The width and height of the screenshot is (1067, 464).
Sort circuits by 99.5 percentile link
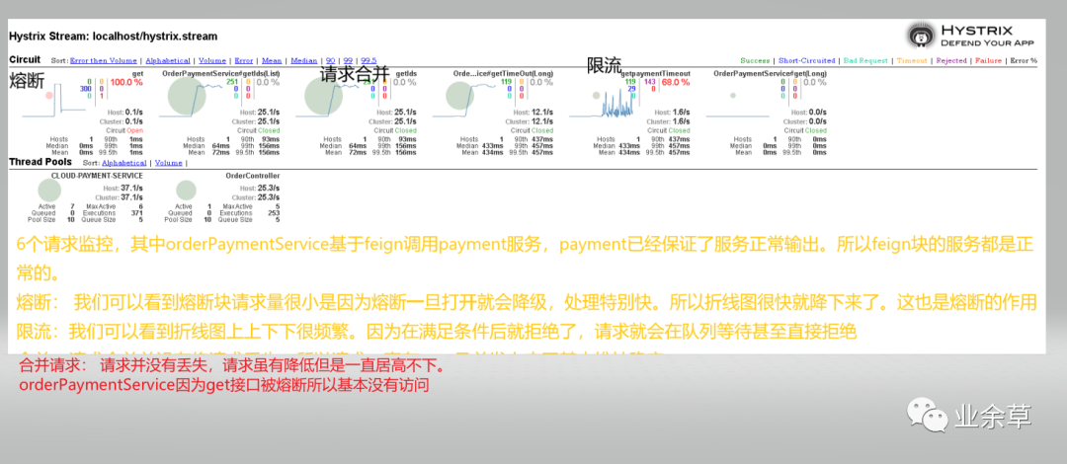pos(369,60)
